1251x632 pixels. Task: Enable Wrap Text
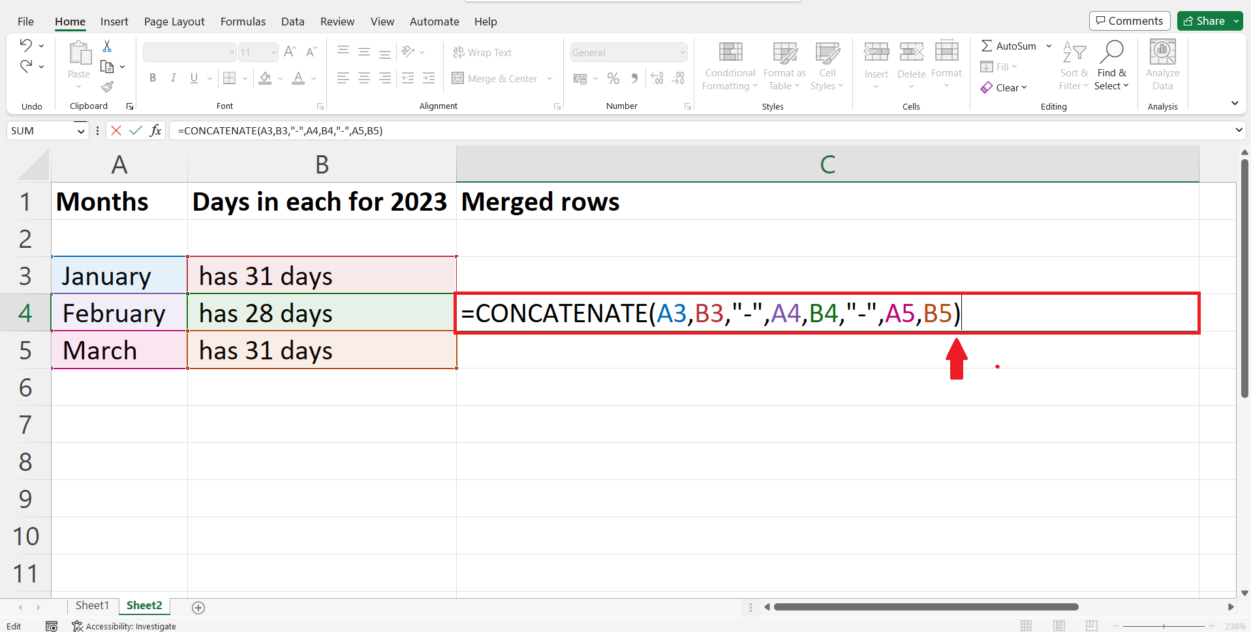coord(482,52)
